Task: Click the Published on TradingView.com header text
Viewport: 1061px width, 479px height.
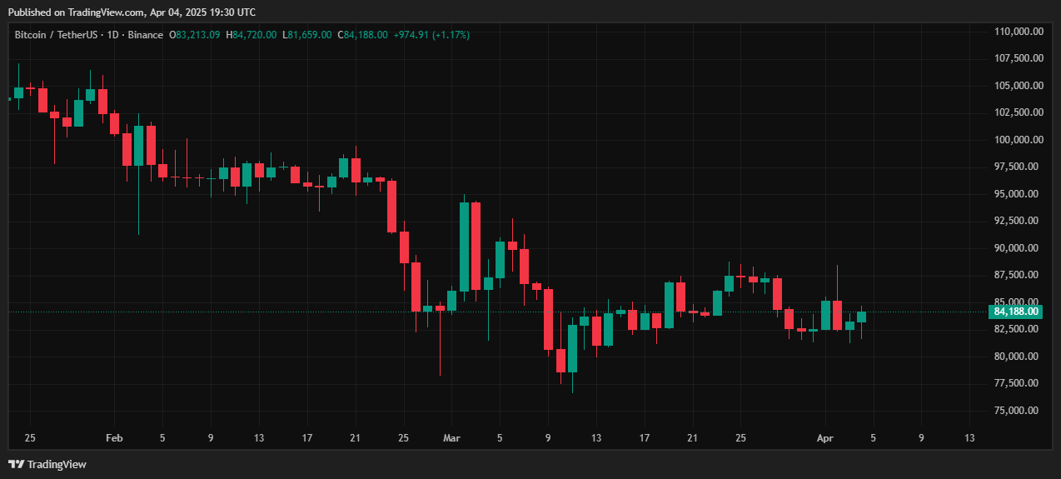Action: point(132,12)
